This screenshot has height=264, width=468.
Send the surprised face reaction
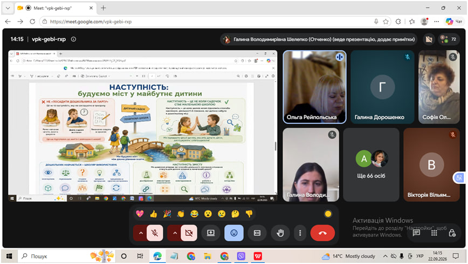[208, 213]
